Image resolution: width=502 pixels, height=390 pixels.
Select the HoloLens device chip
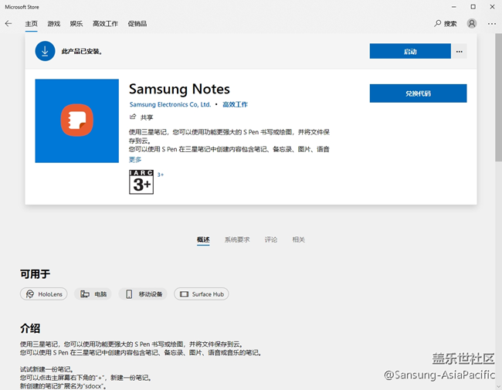pyautogui.click(x=43, y=294)
